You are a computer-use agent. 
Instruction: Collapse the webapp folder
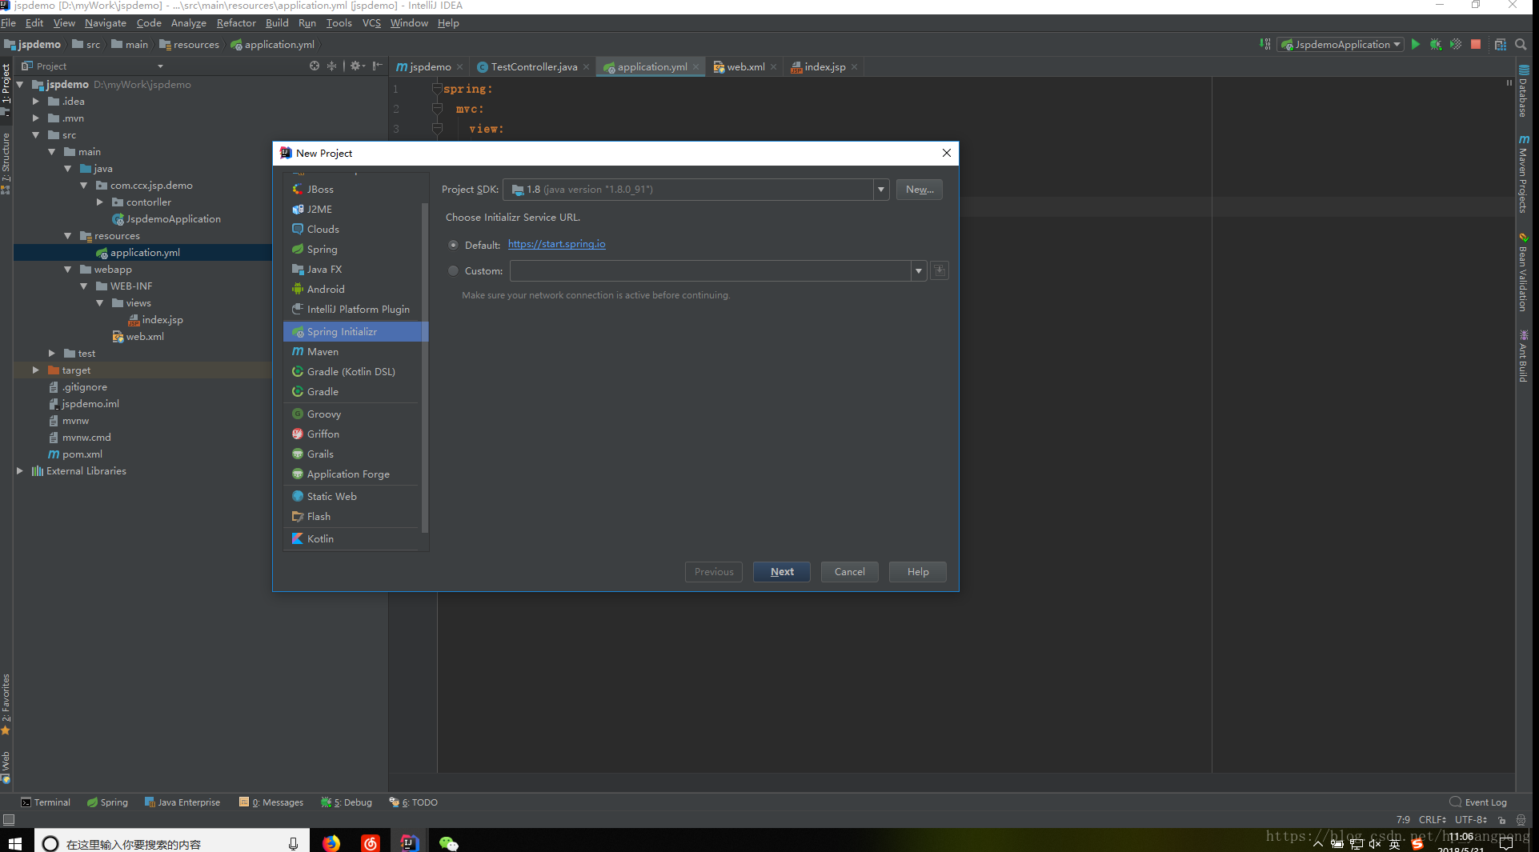coord(67,270)
